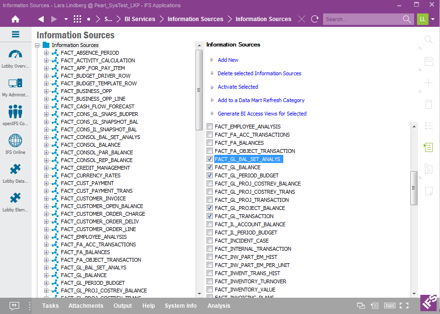Viewport: 440px width, 314px height.
Task: Open the history dropdown arrow beside forward
Action: pyautogui.click(x=66, y=19)
